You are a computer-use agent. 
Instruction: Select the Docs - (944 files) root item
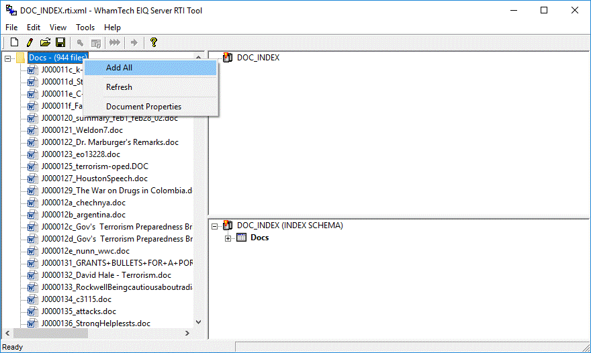click(58, 58)
